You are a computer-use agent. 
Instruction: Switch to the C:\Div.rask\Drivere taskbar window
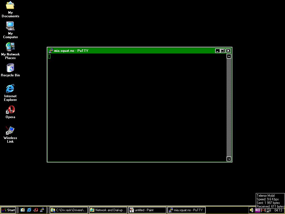69,210
